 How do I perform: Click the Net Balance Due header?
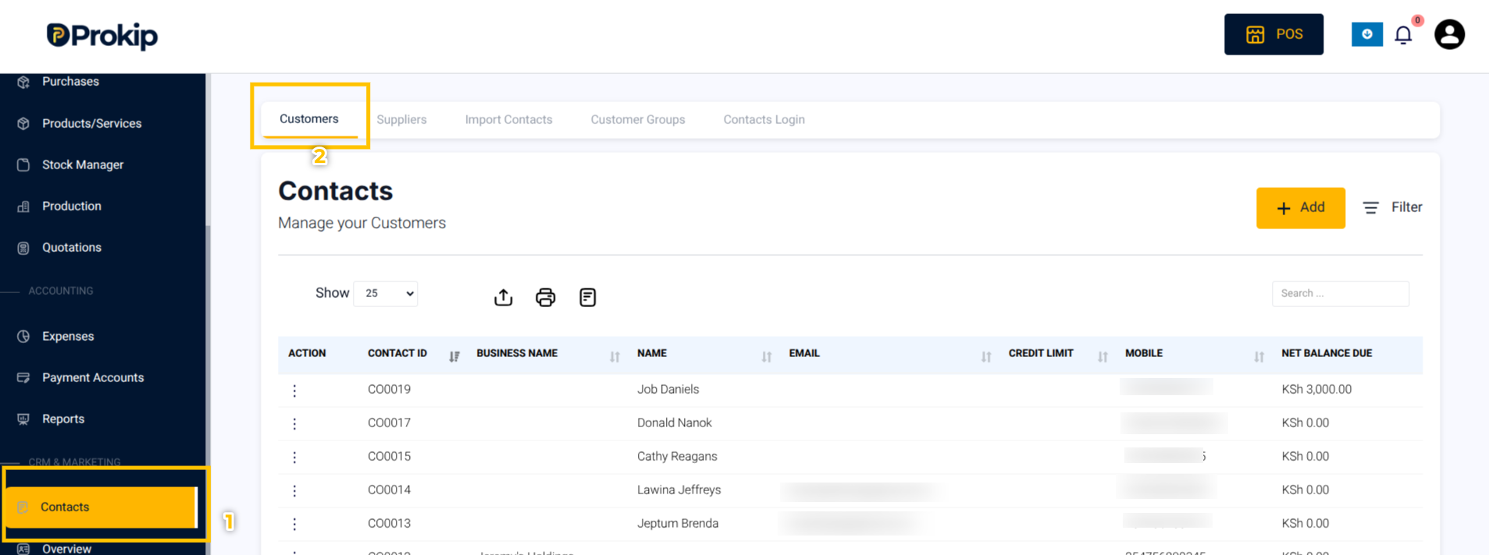click(x=1327, y=353)
